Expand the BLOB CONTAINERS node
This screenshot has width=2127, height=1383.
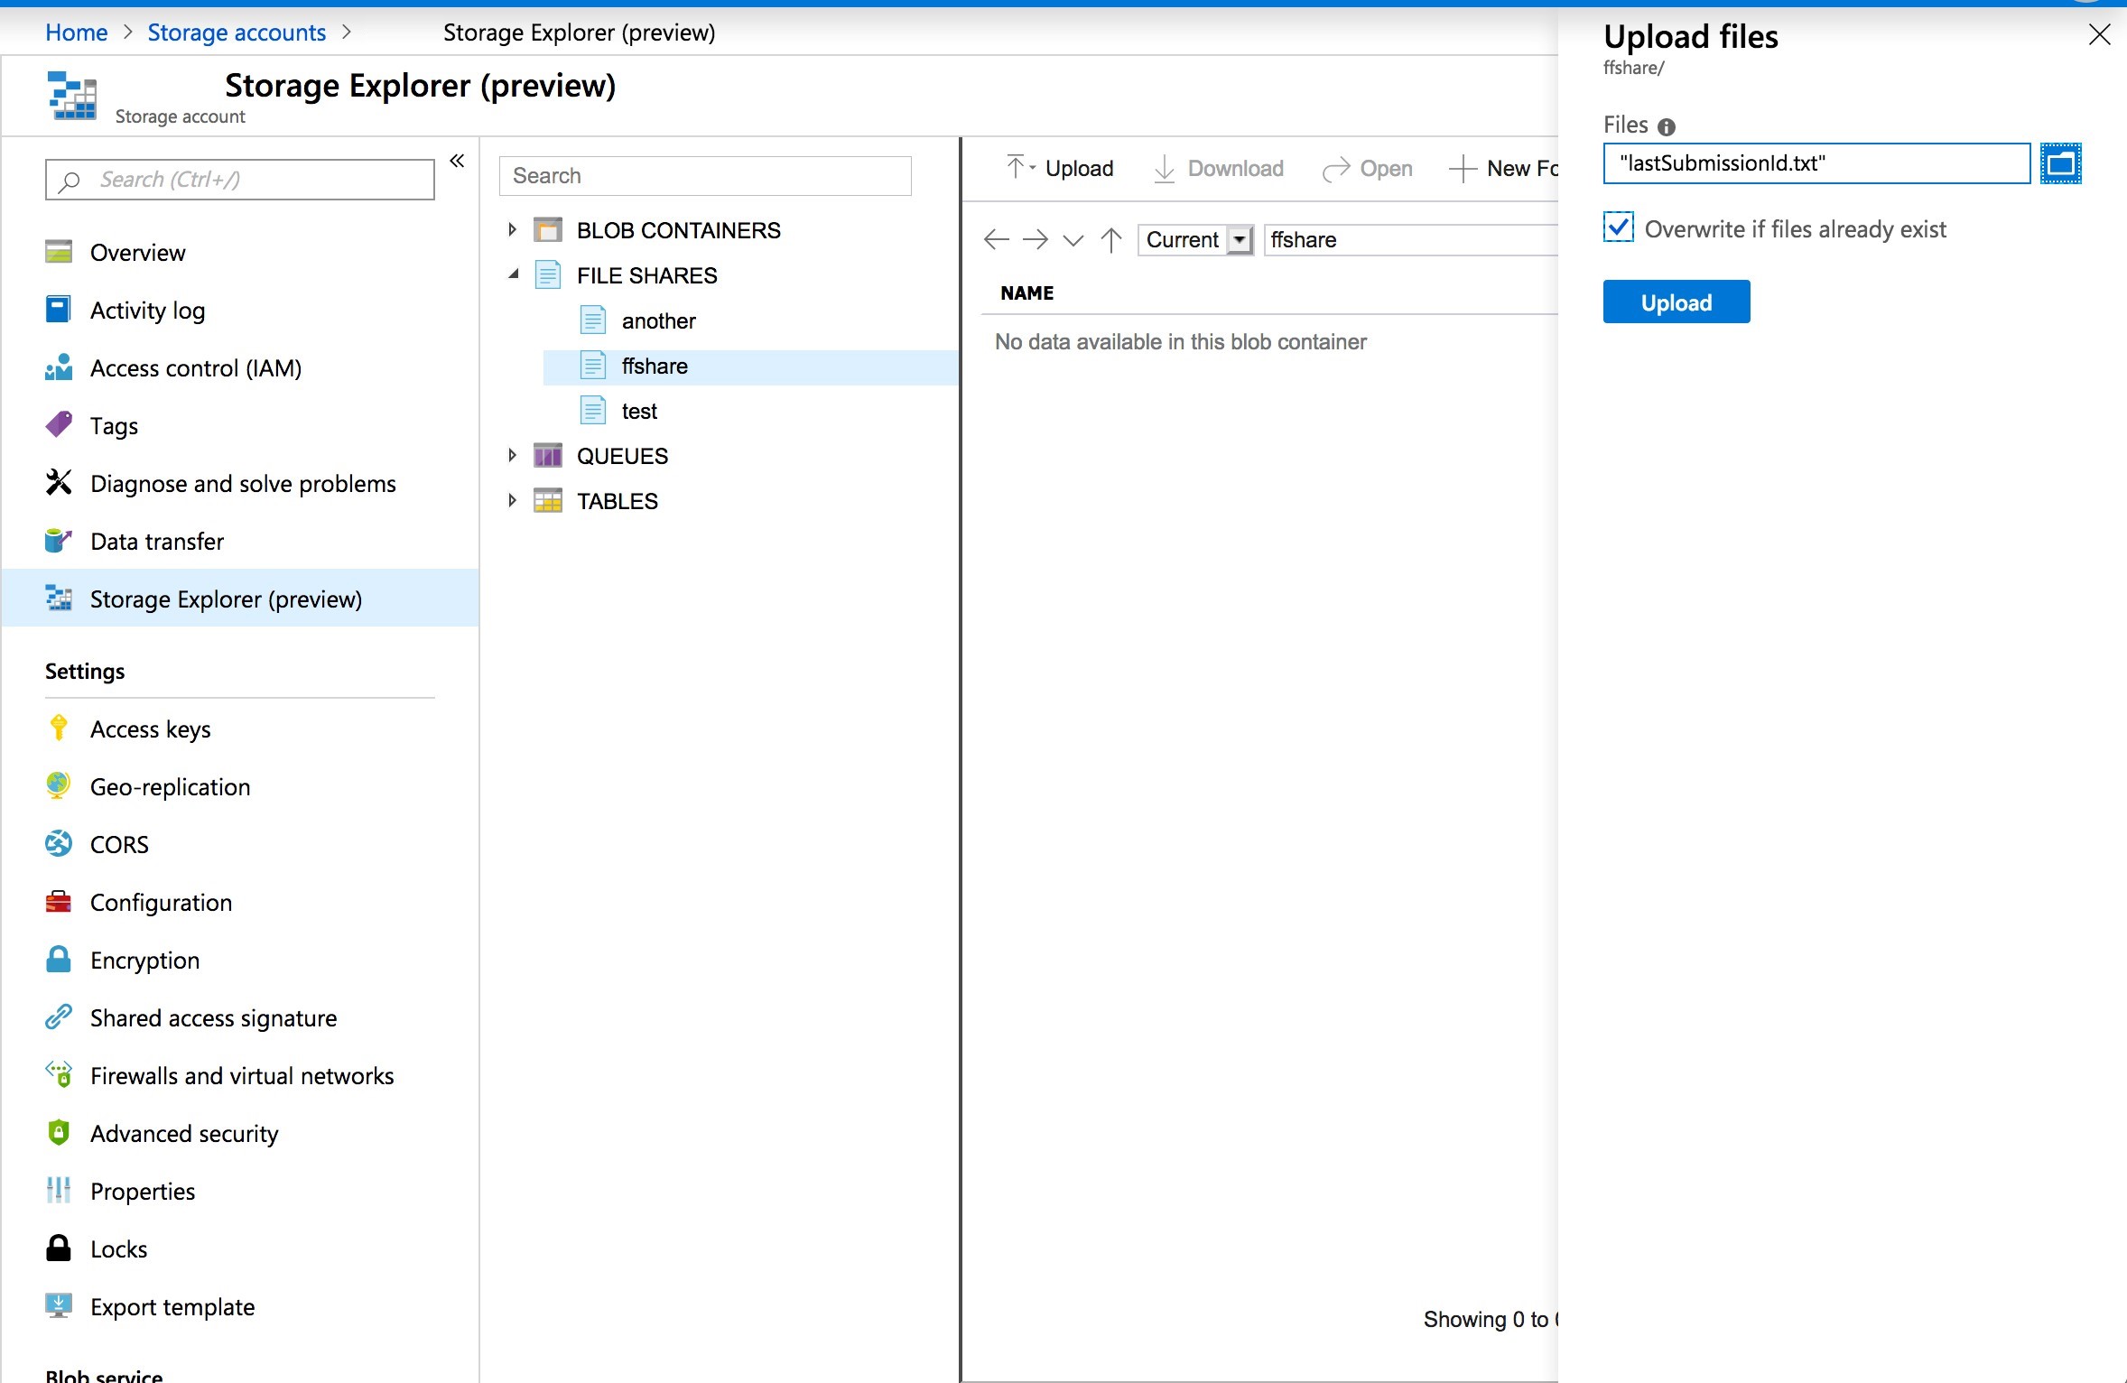(x=512, y=230)
